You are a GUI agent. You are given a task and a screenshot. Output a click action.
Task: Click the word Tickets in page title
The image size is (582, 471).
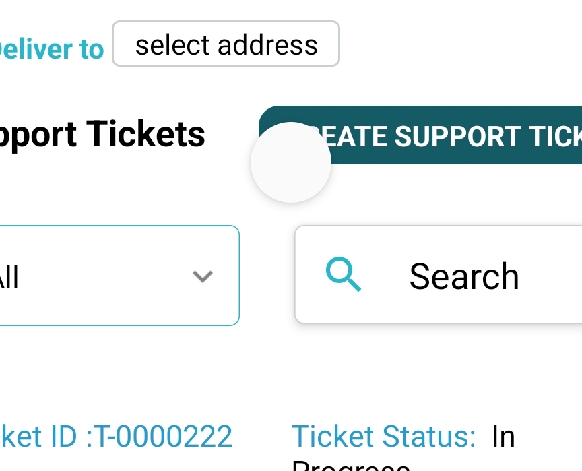pos(145,133)
